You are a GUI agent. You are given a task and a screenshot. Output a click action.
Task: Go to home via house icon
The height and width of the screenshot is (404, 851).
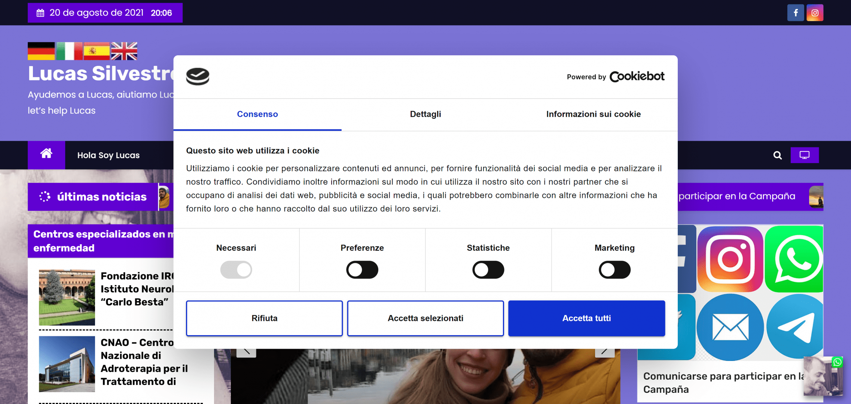pos(46,154)
